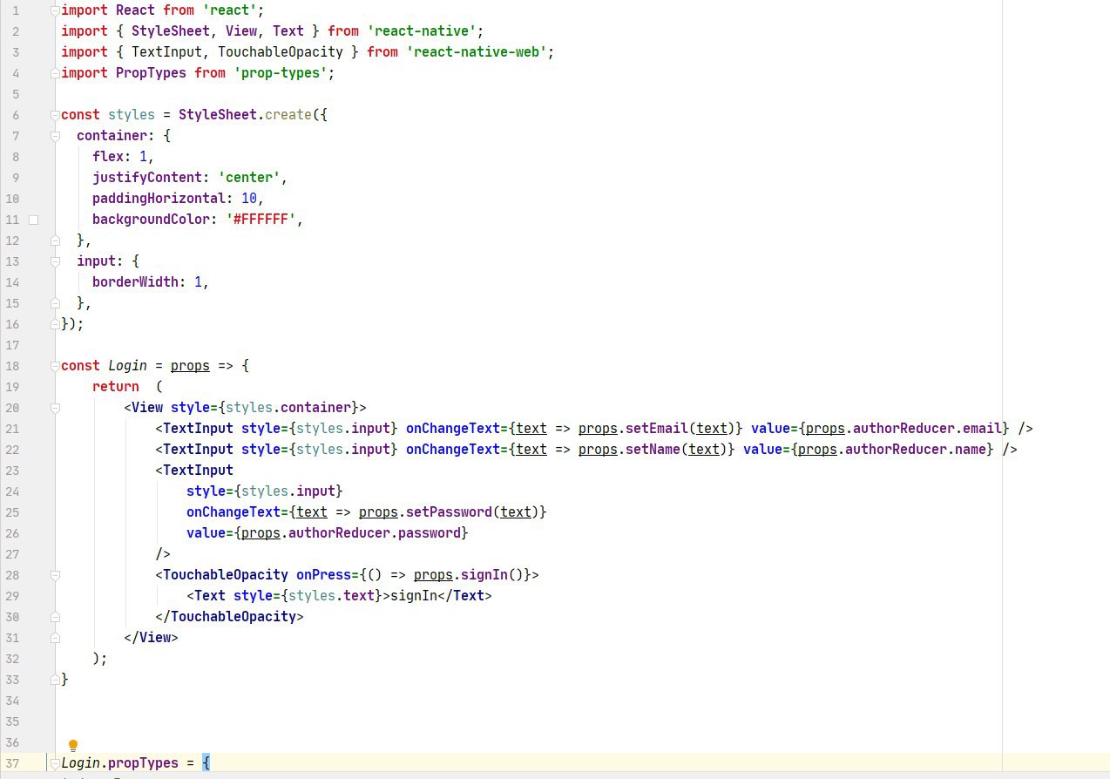
Task: Click the intention light bulb icon
Action: pos(73,746)
